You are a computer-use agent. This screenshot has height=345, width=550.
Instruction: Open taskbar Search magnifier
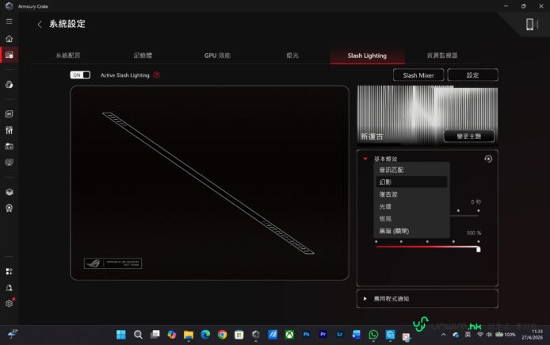point(138,335)
